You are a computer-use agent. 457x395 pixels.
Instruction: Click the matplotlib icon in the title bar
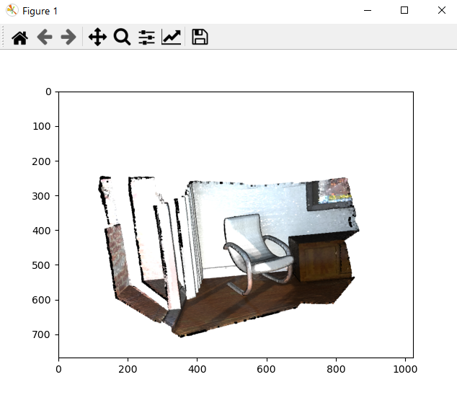pyautogui.click(x=12, y=11)
